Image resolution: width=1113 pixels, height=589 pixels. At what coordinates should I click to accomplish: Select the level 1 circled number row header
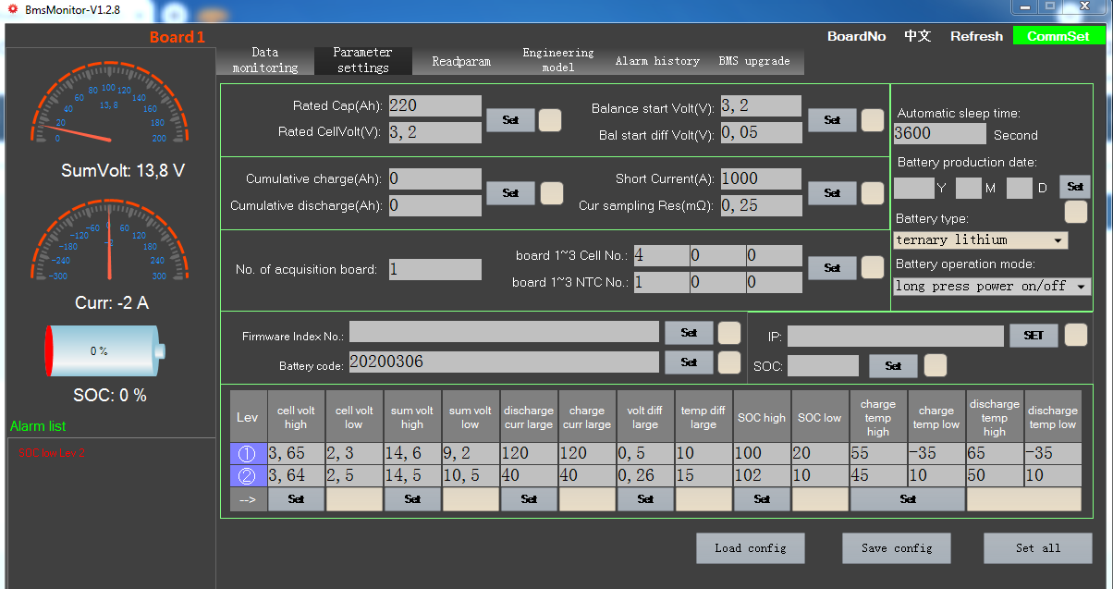tap(247, 453)
